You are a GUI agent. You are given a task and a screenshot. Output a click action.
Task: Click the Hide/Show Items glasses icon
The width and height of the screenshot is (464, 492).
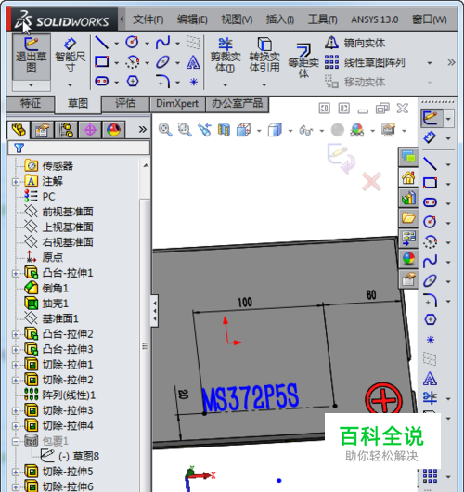click(306, 130)
